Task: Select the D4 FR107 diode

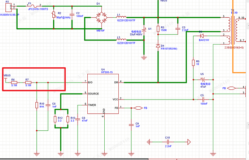Action: coord(158,46)
